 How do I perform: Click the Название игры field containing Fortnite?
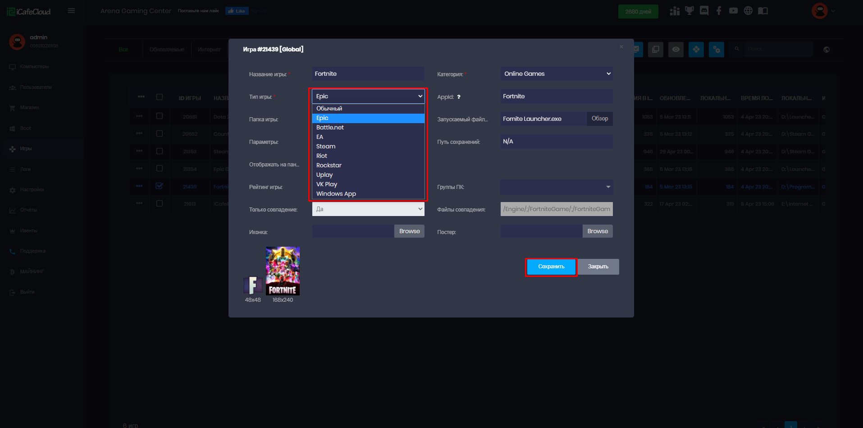click(368, 74)
